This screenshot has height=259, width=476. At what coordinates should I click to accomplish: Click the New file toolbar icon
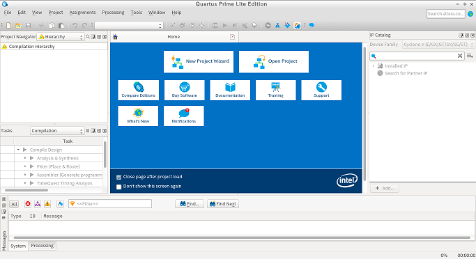pyautogui.click(x=9, y=26)
